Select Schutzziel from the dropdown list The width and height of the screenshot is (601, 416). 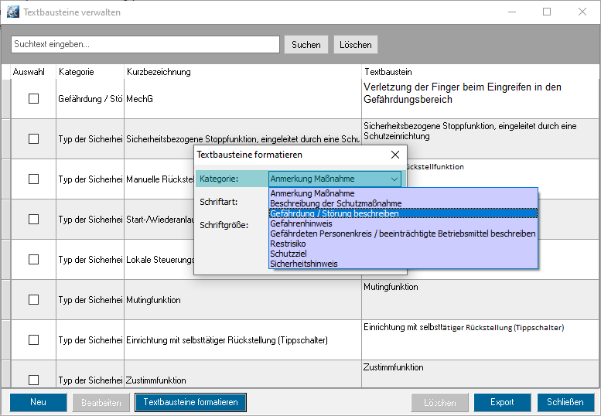coord(290,254)
